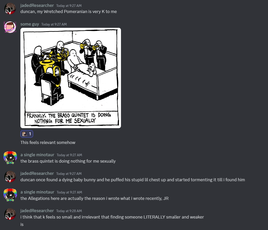Click the some guy username
268x230 pixels.
(30, 24)
